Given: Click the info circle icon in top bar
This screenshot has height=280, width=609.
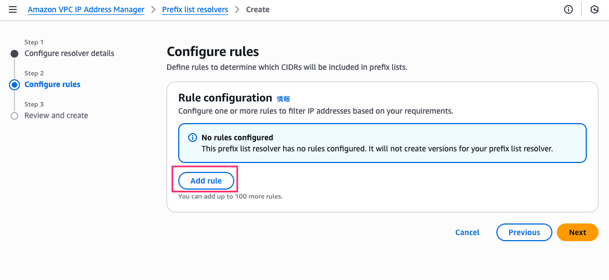Looking at the screenshot, I should pos(568,9).
